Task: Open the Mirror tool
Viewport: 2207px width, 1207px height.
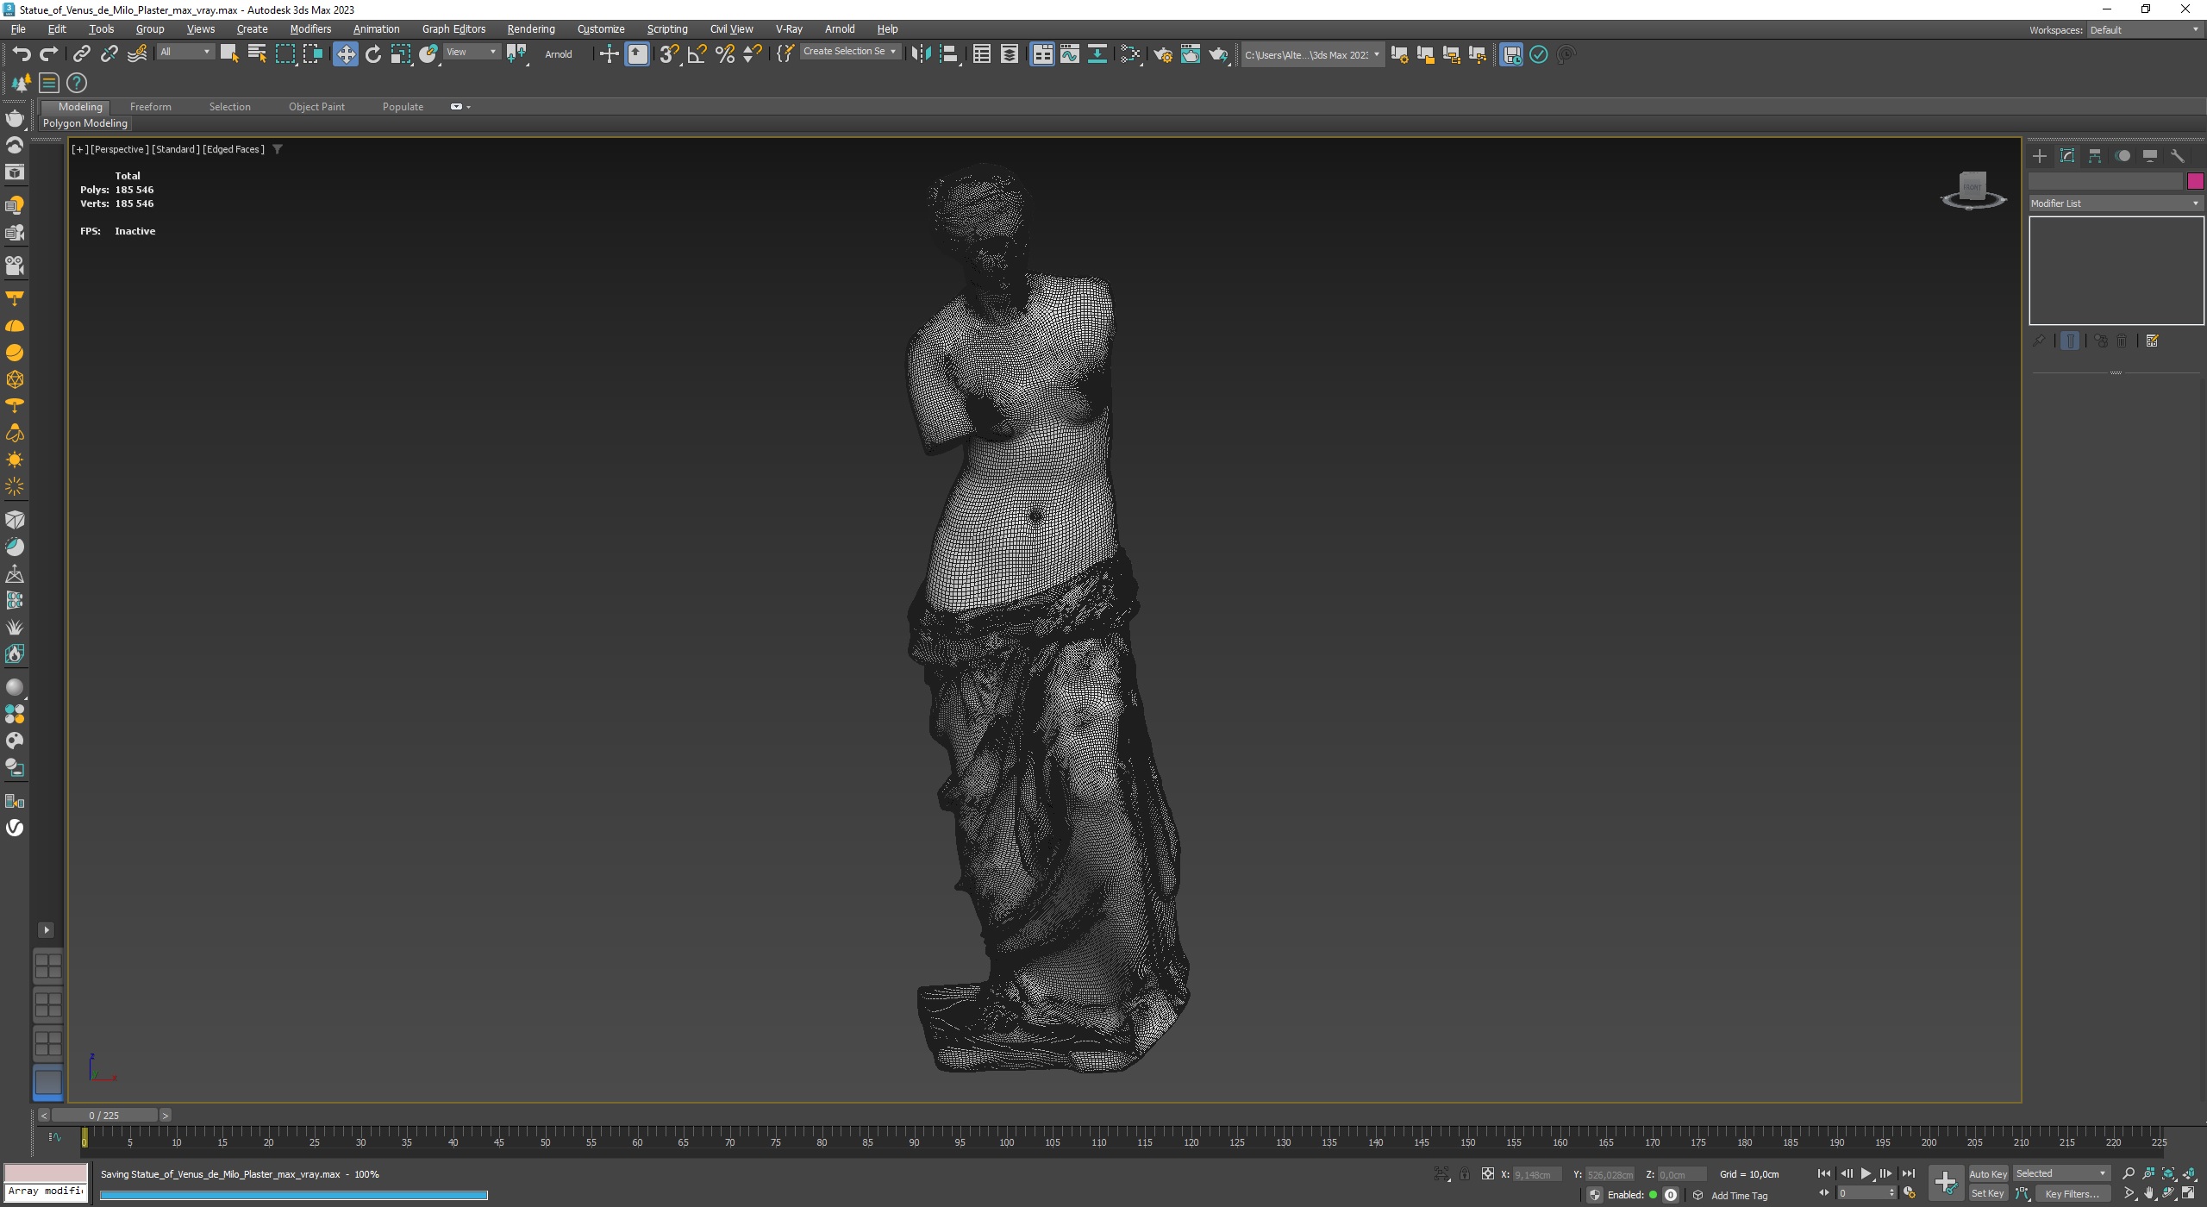Action: tap(921, 54)
